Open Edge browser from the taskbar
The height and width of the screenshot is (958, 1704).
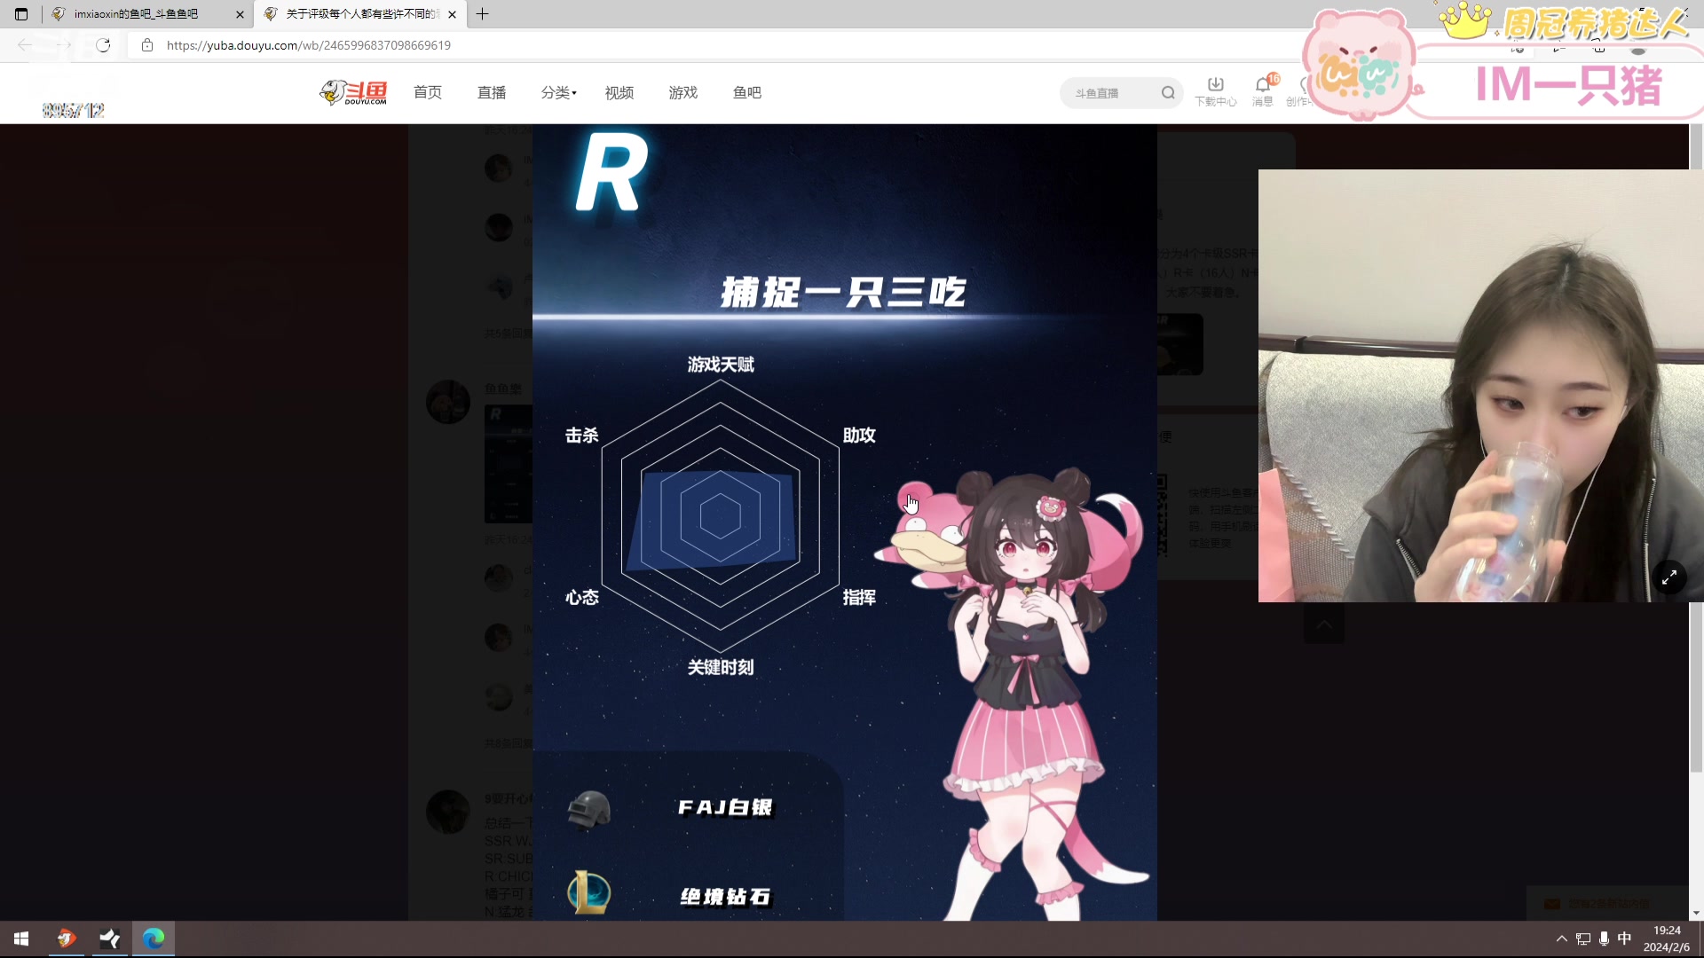pyautogui.click(x=153, y=938)
